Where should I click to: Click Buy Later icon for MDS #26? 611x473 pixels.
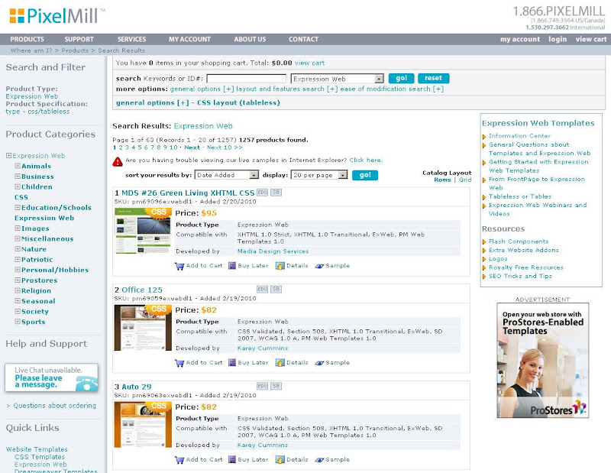232,266
